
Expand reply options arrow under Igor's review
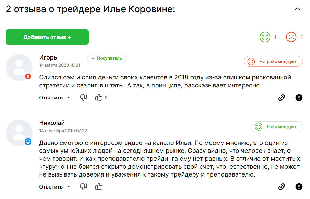tap(69, 98)
